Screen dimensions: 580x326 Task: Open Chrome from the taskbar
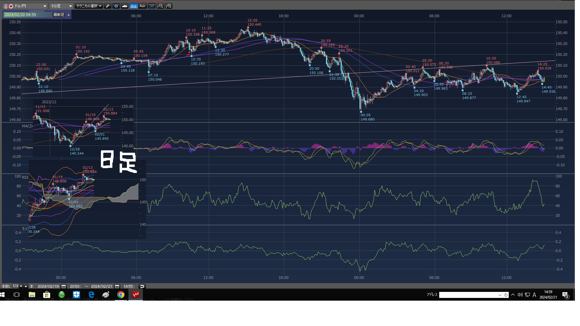click(x=121, y=295)
